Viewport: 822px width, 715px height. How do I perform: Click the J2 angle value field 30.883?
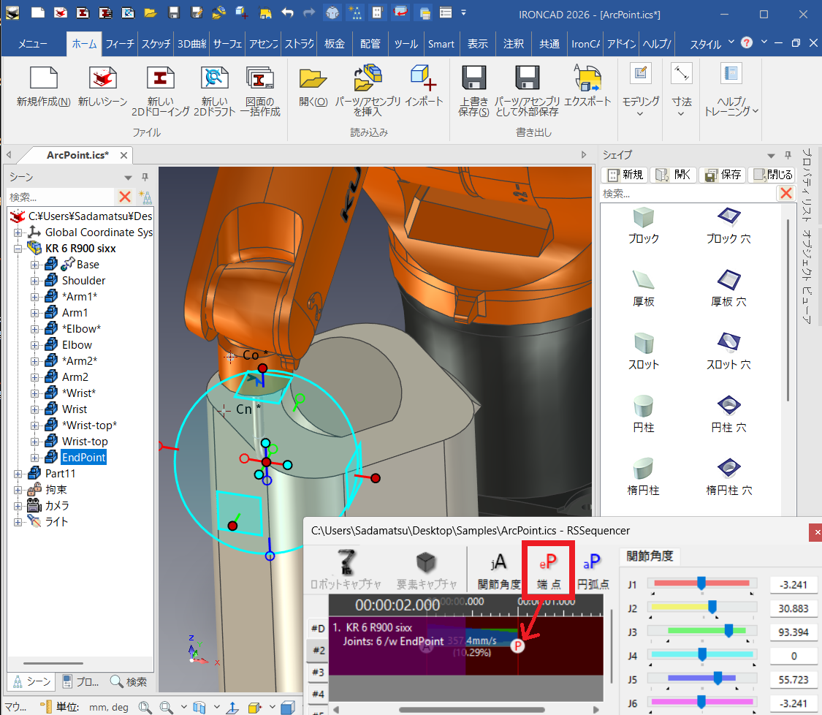coord(794,608)
